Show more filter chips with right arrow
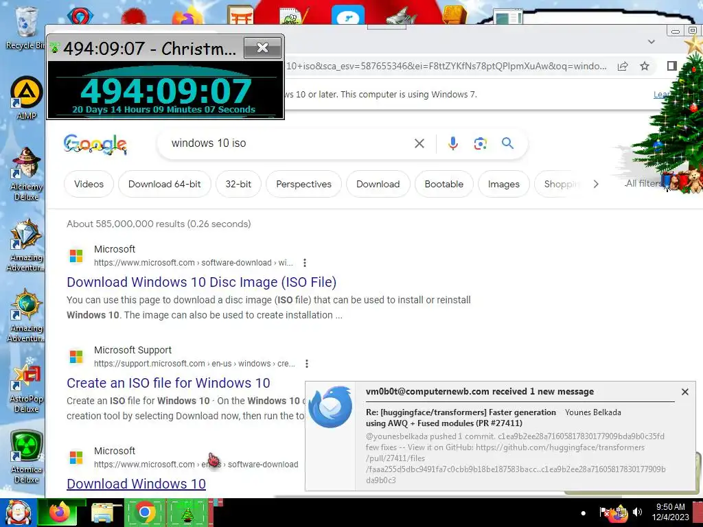The height and width of the screenshot is (527, 703). point(596,184)
